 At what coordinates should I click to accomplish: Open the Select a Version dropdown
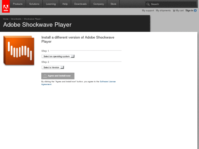53,67
